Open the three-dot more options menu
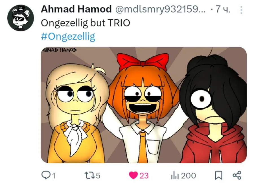Viewport: 254px width, 187px height. [241, 10]
